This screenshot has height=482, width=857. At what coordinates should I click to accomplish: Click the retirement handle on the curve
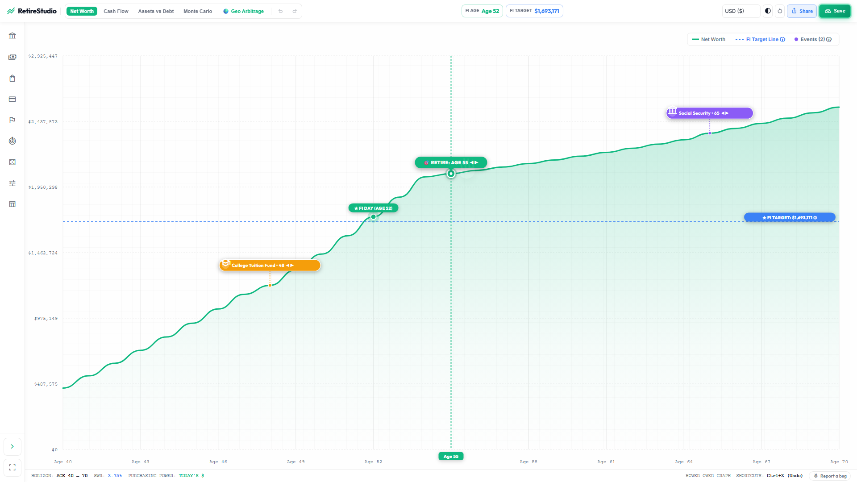point(451,174)
